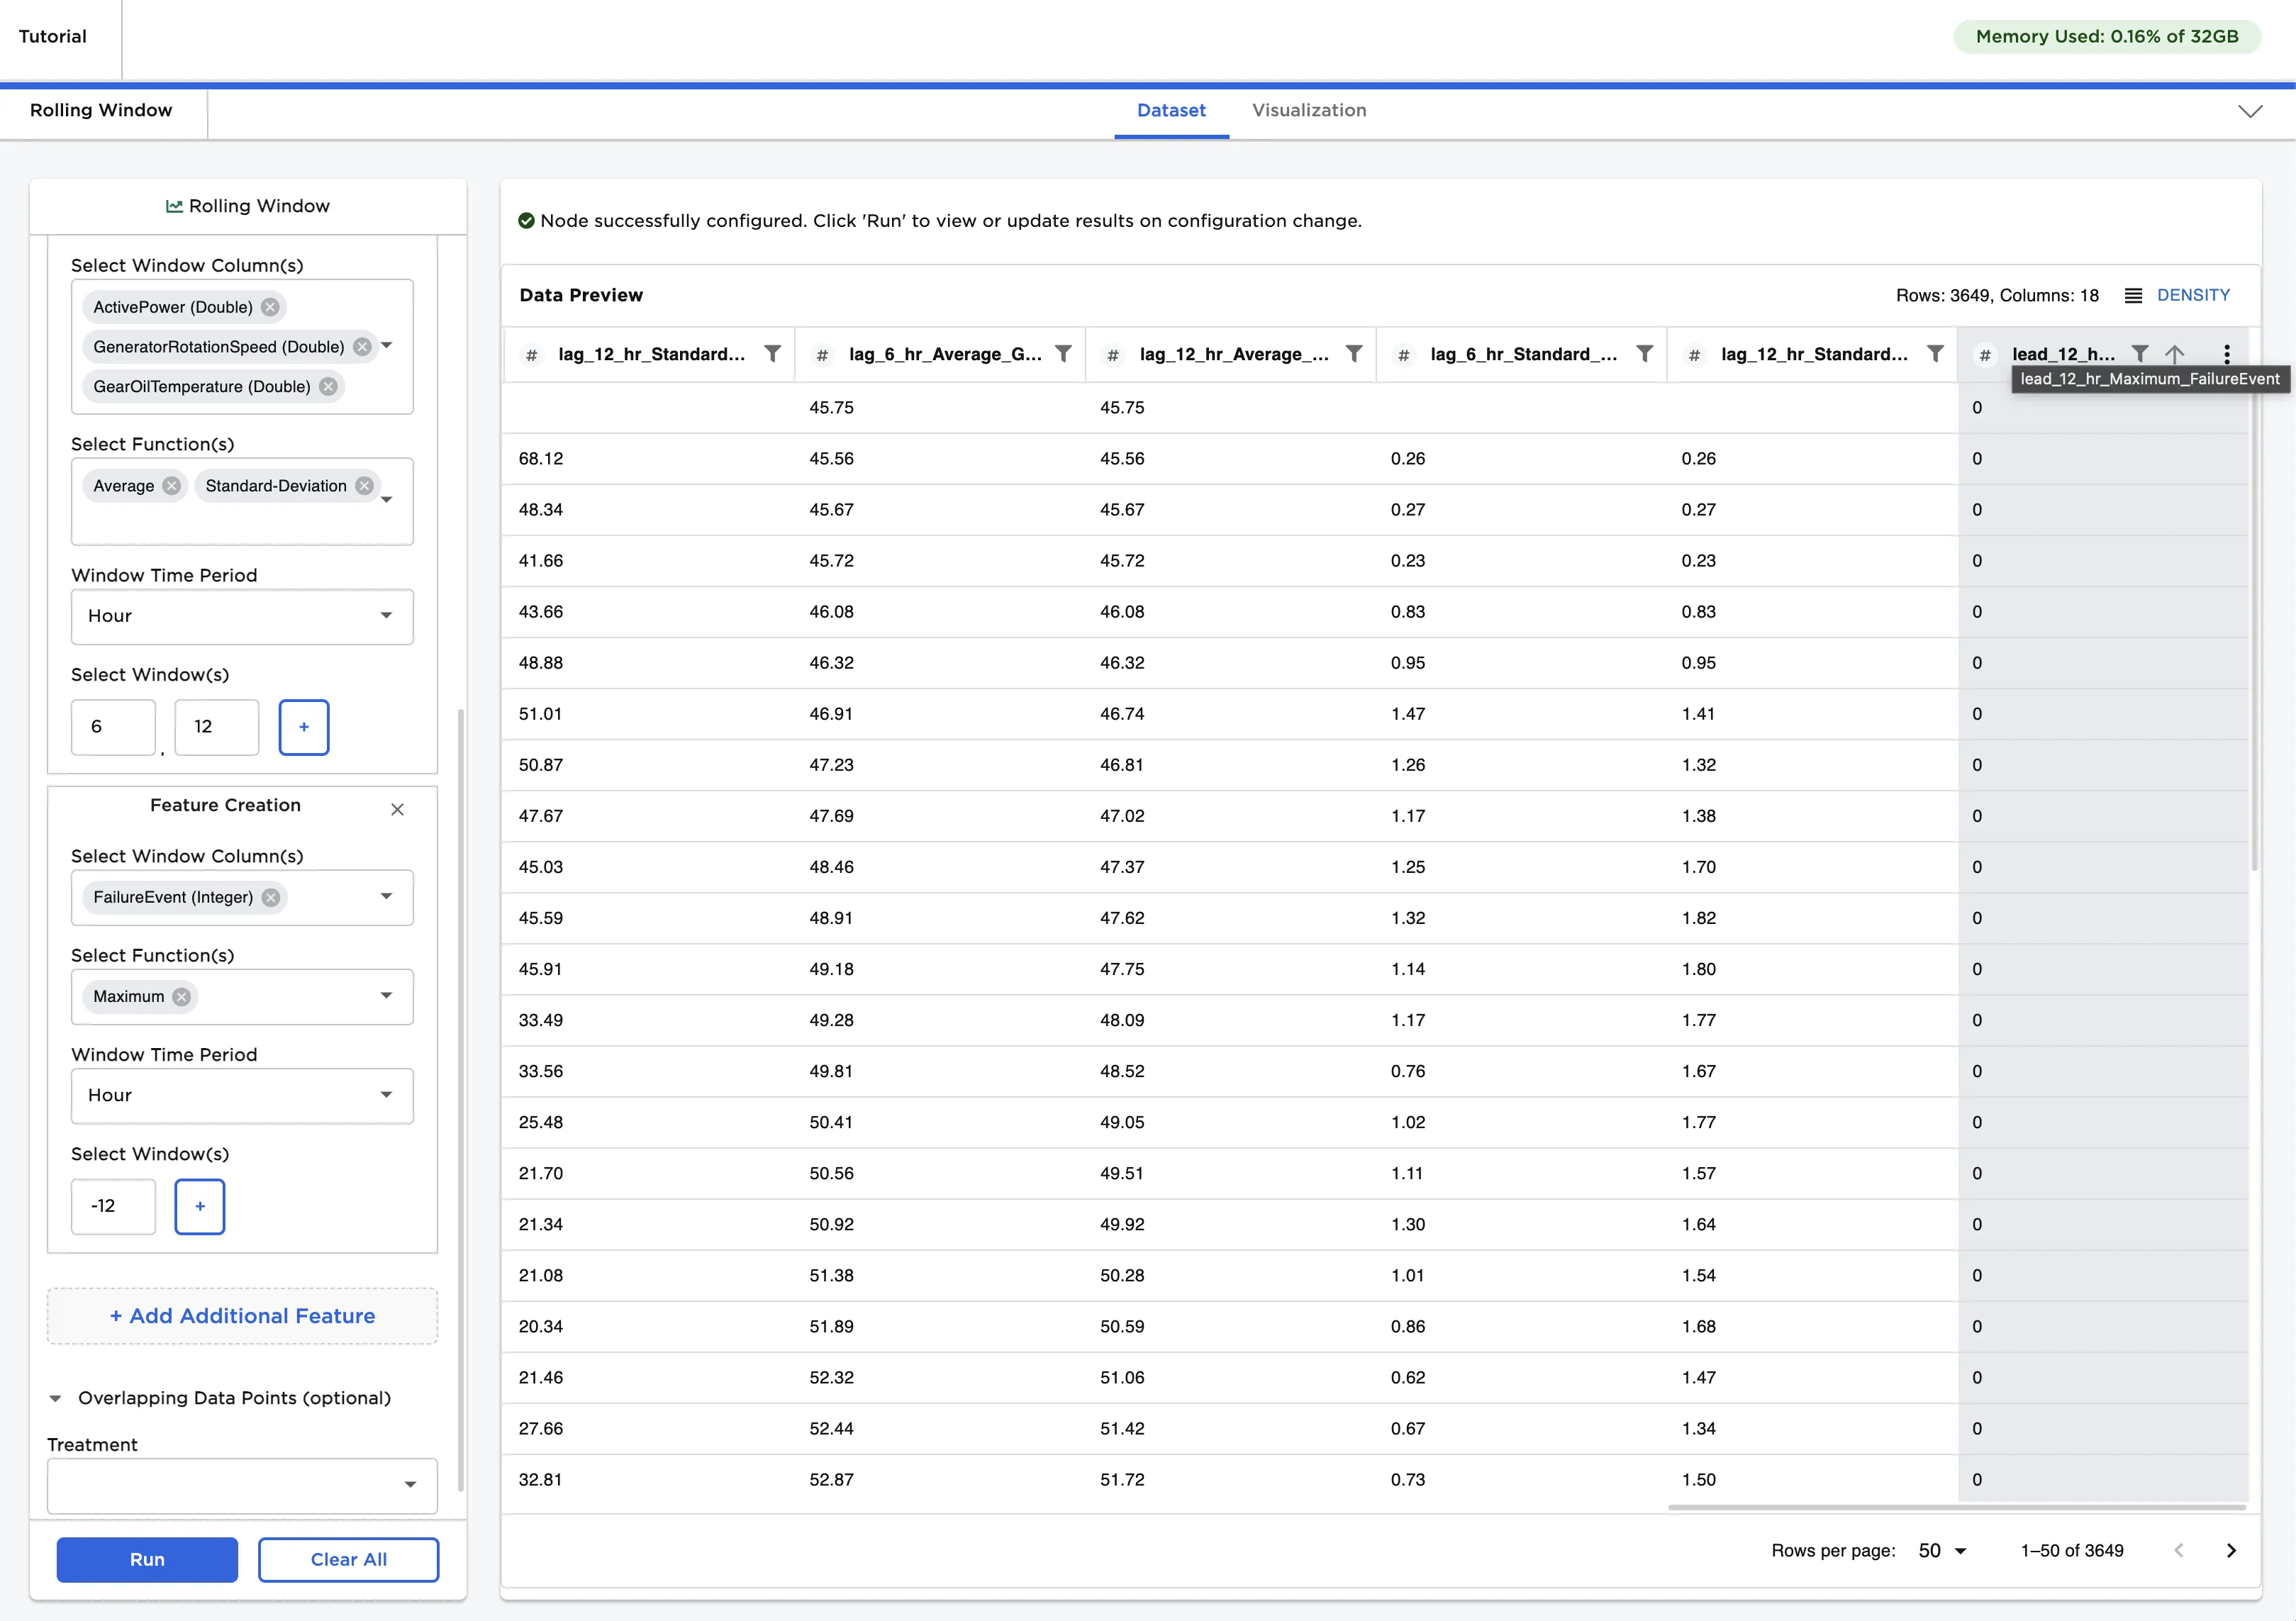
Task: Open the Tutorial tab
Action: pos(53,37)
